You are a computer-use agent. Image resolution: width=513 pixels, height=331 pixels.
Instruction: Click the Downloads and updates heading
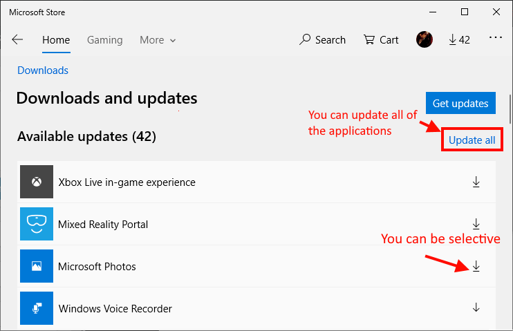click(107, 98)
